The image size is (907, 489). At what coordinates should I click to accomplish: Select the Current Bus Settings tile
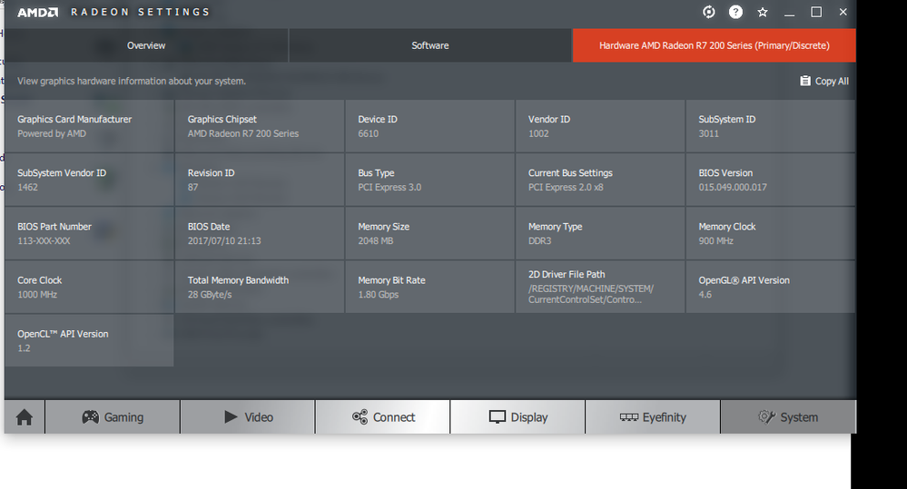click(600, 180)
